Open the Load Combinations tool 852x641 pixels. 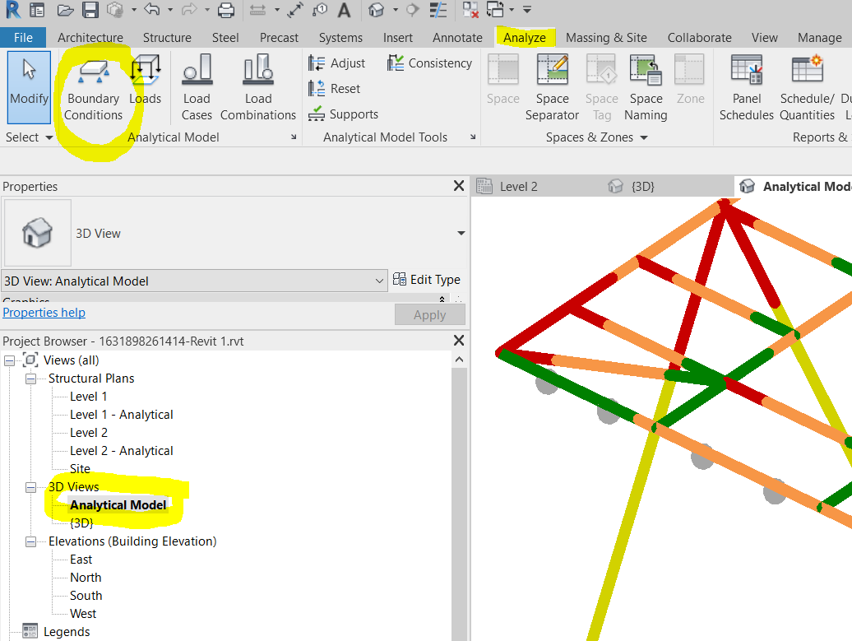pyautogui.click(x=257, y=88)
